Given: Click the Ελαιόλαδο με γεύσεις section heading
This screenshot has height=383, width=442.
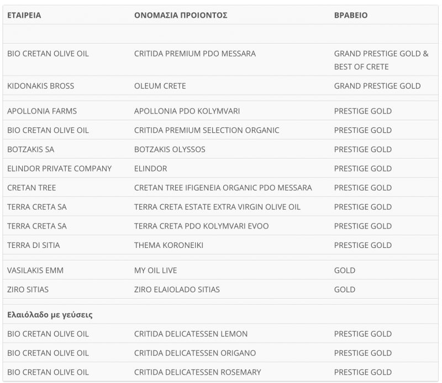Looking at the screenshot, I should [50, 314].
